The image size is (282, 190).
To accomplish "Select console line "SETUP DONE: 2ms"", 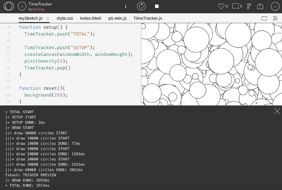I will pos(25,122).
